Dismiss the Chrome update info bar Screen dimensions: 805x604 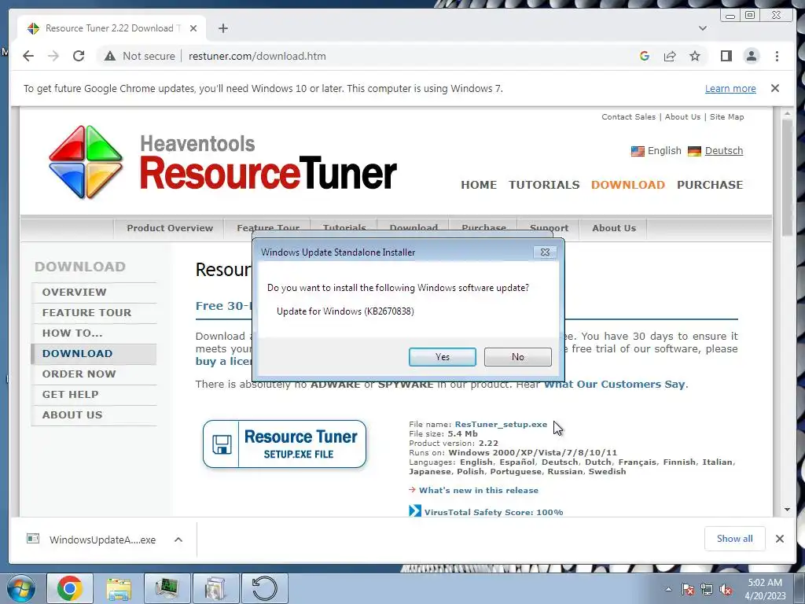(775, 88)
